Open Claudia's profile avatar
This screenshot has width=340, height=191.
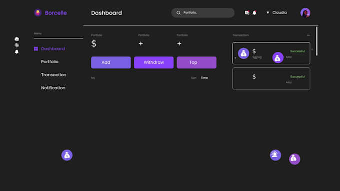(x=305, y=13)
